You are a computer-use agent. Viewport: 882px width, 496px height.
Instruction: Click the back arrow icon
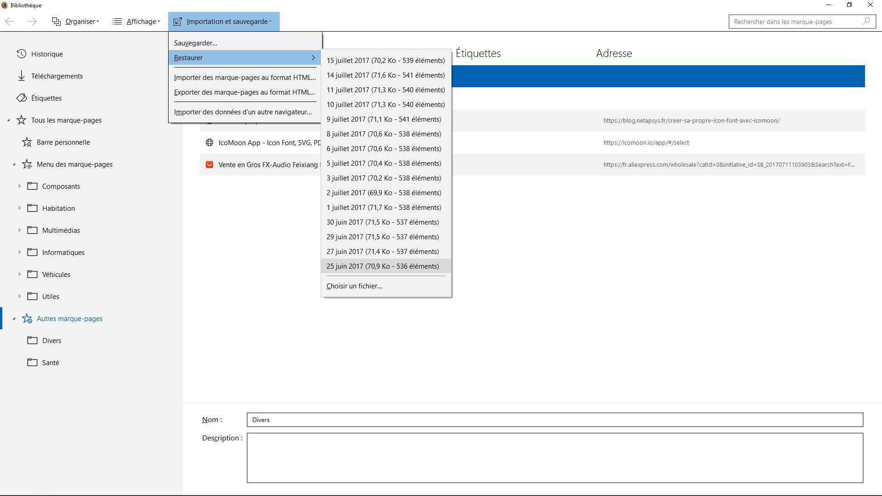[10, 22]
